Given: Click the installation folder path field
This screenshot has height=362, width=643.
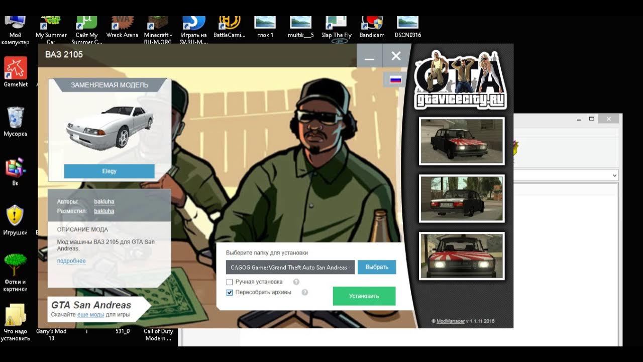Looking at the screenshot, I should click(x=290, y=267).
